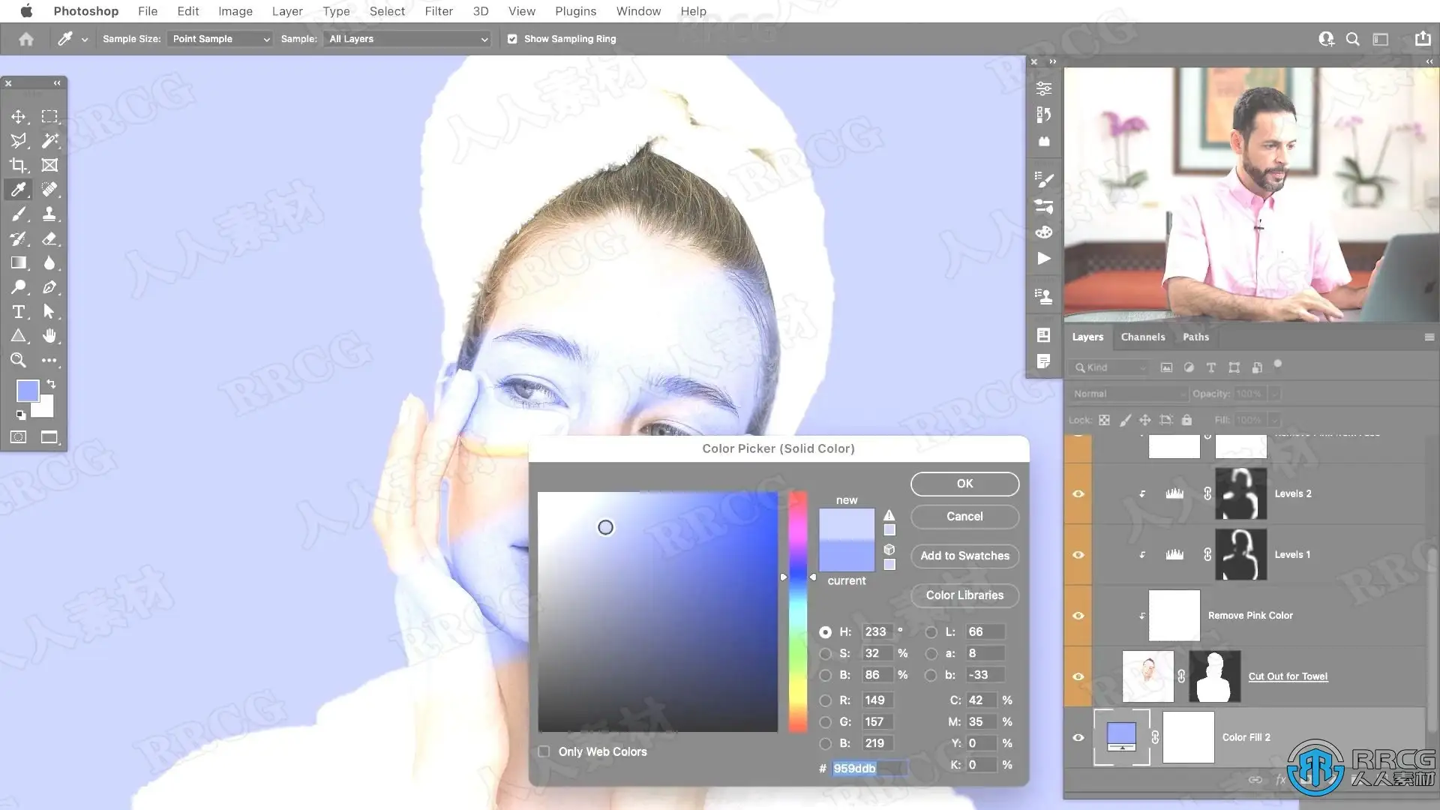This screenshot has width=1440, height=810.
Task: Select the Path Selection tool
Action: pos(49,312)
